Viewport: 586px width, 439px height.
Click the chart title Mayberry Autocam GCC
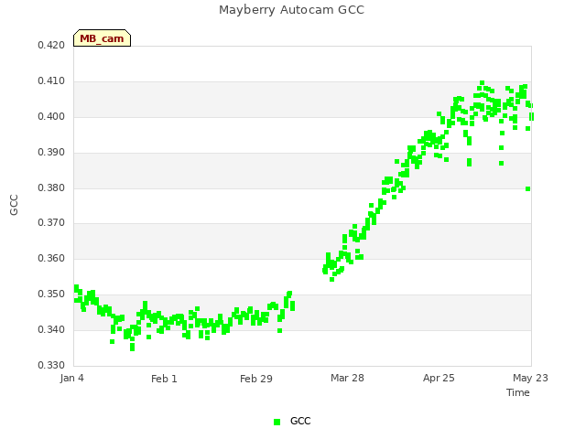[x=291, y=10]
